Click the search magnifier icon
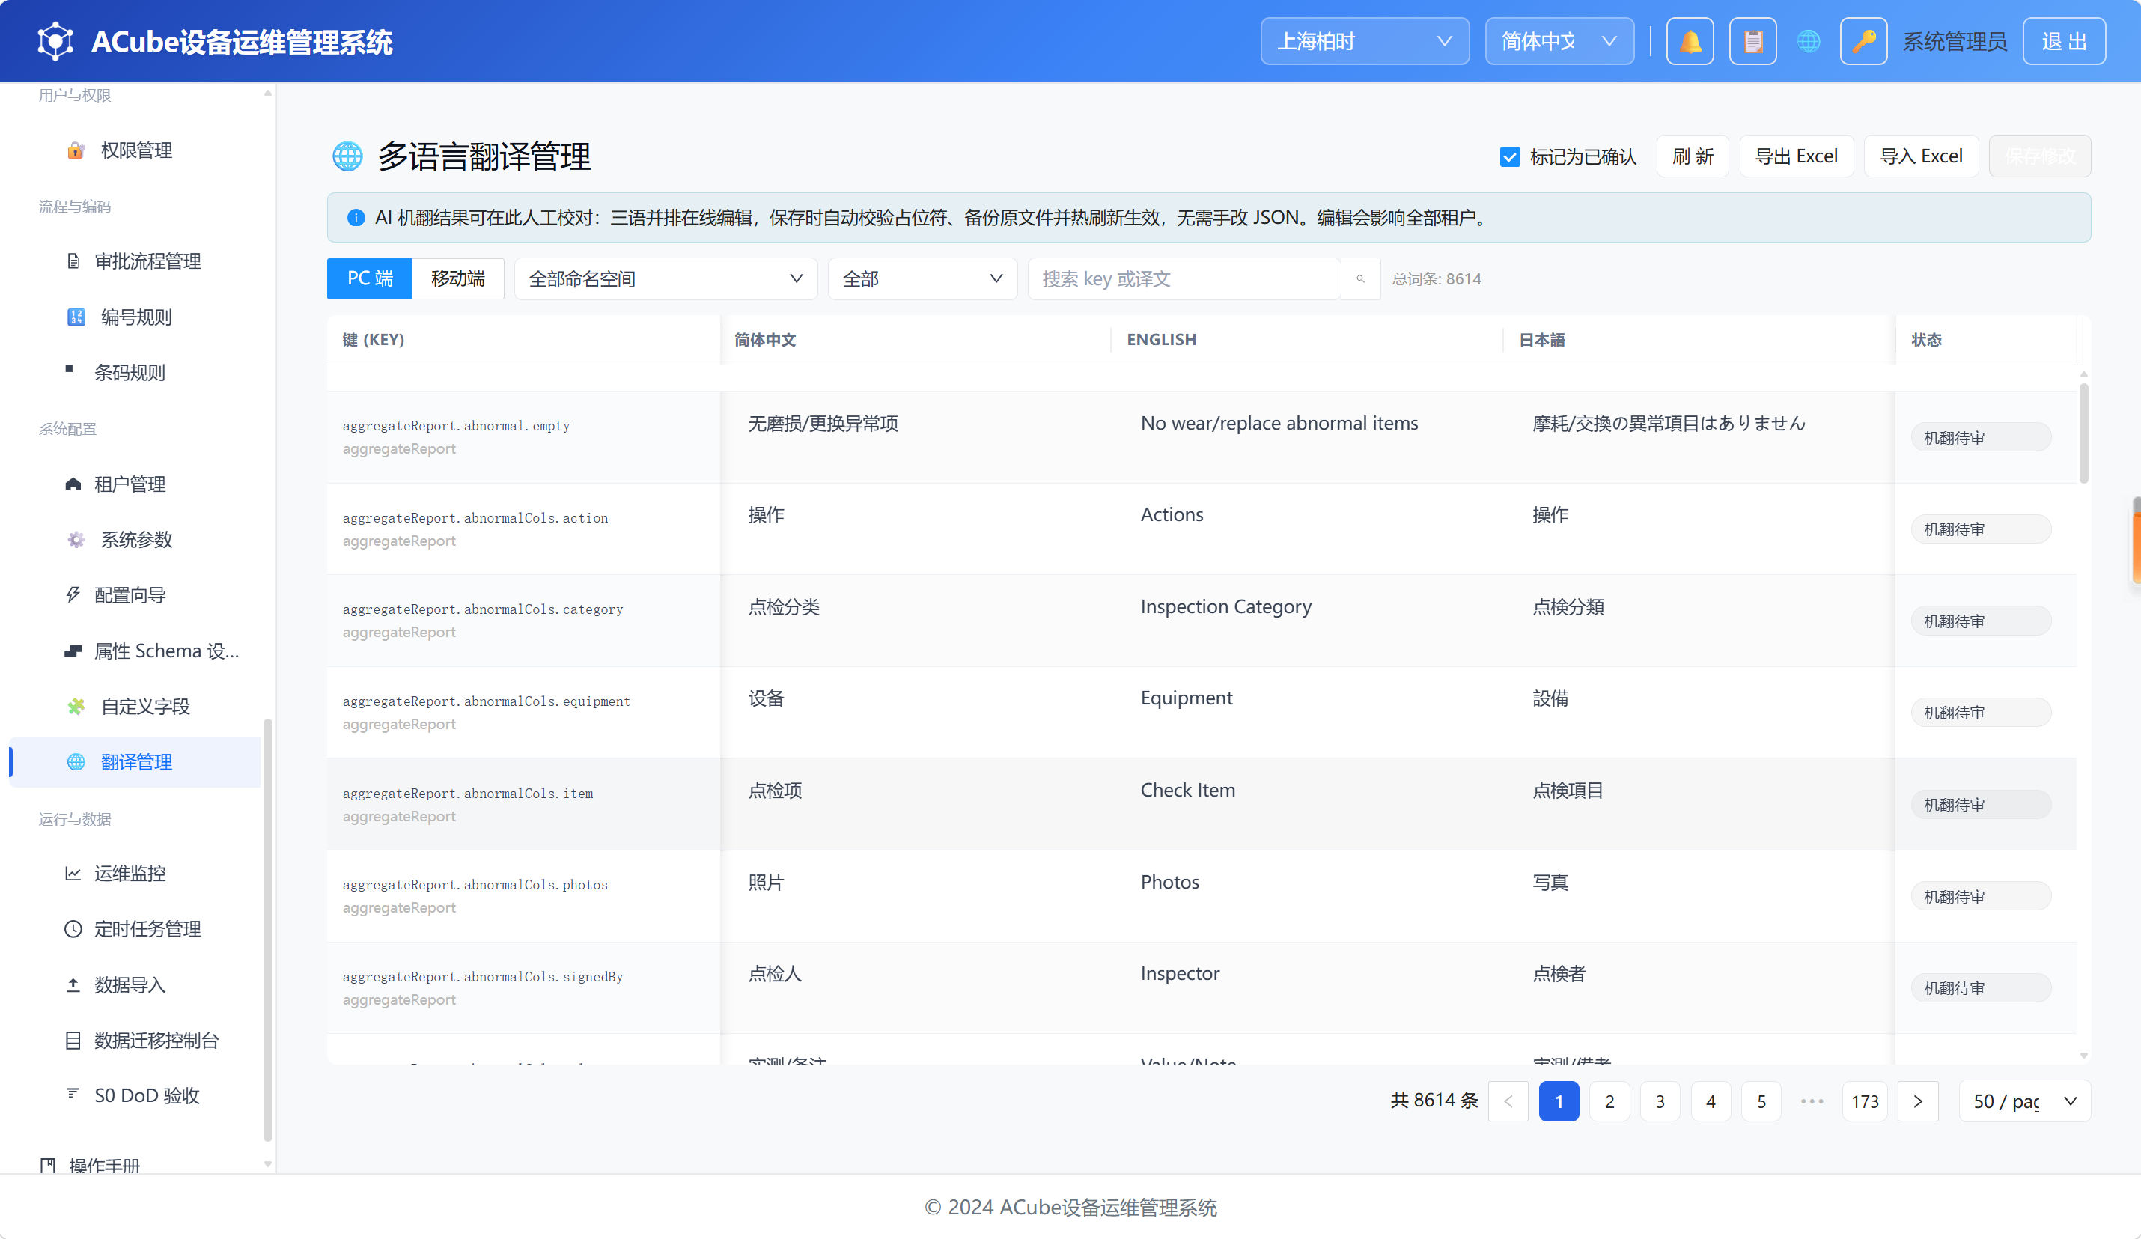2141x1239 pixels. point(1360,278)
